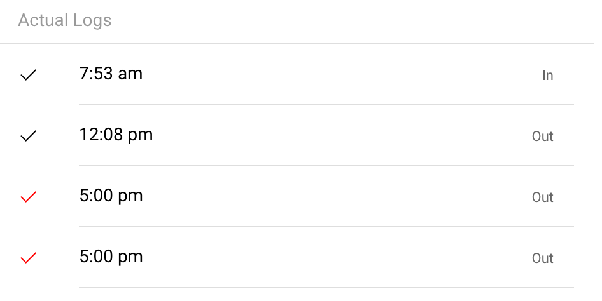Select the 12:08 pm log time

pos(116,135)
